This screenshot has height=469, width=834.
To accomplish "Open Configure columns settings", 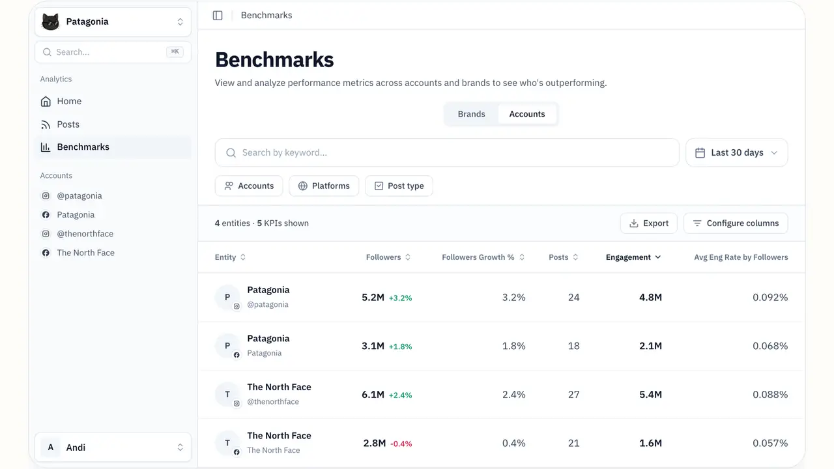I will (x=736, y=223).
